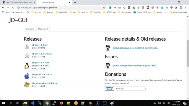Open the Apps shortcut in bookmarks bar
The height and width of the screenshot is (106, 189).
click(6, 12)
